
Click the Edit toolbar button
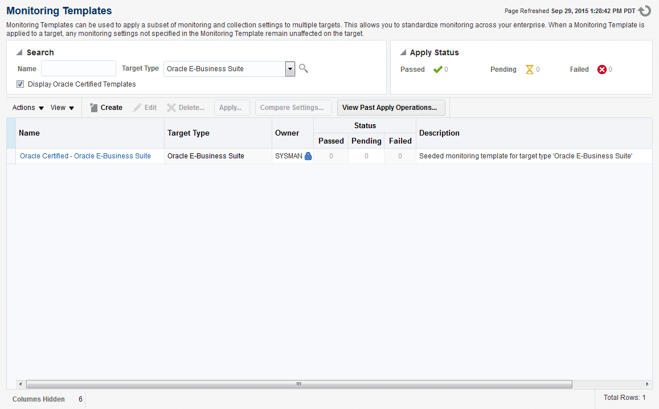(145, 108)
